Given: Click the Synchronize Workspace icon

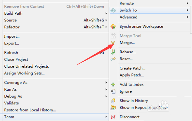Looking at the screenshot, I should [113, 26].
